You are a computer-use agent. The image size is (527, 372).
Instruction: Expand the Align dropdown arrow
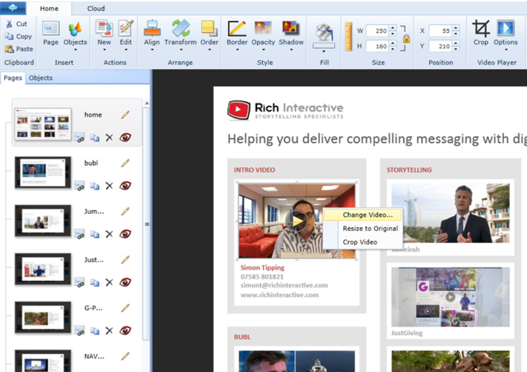coord(152,50)
